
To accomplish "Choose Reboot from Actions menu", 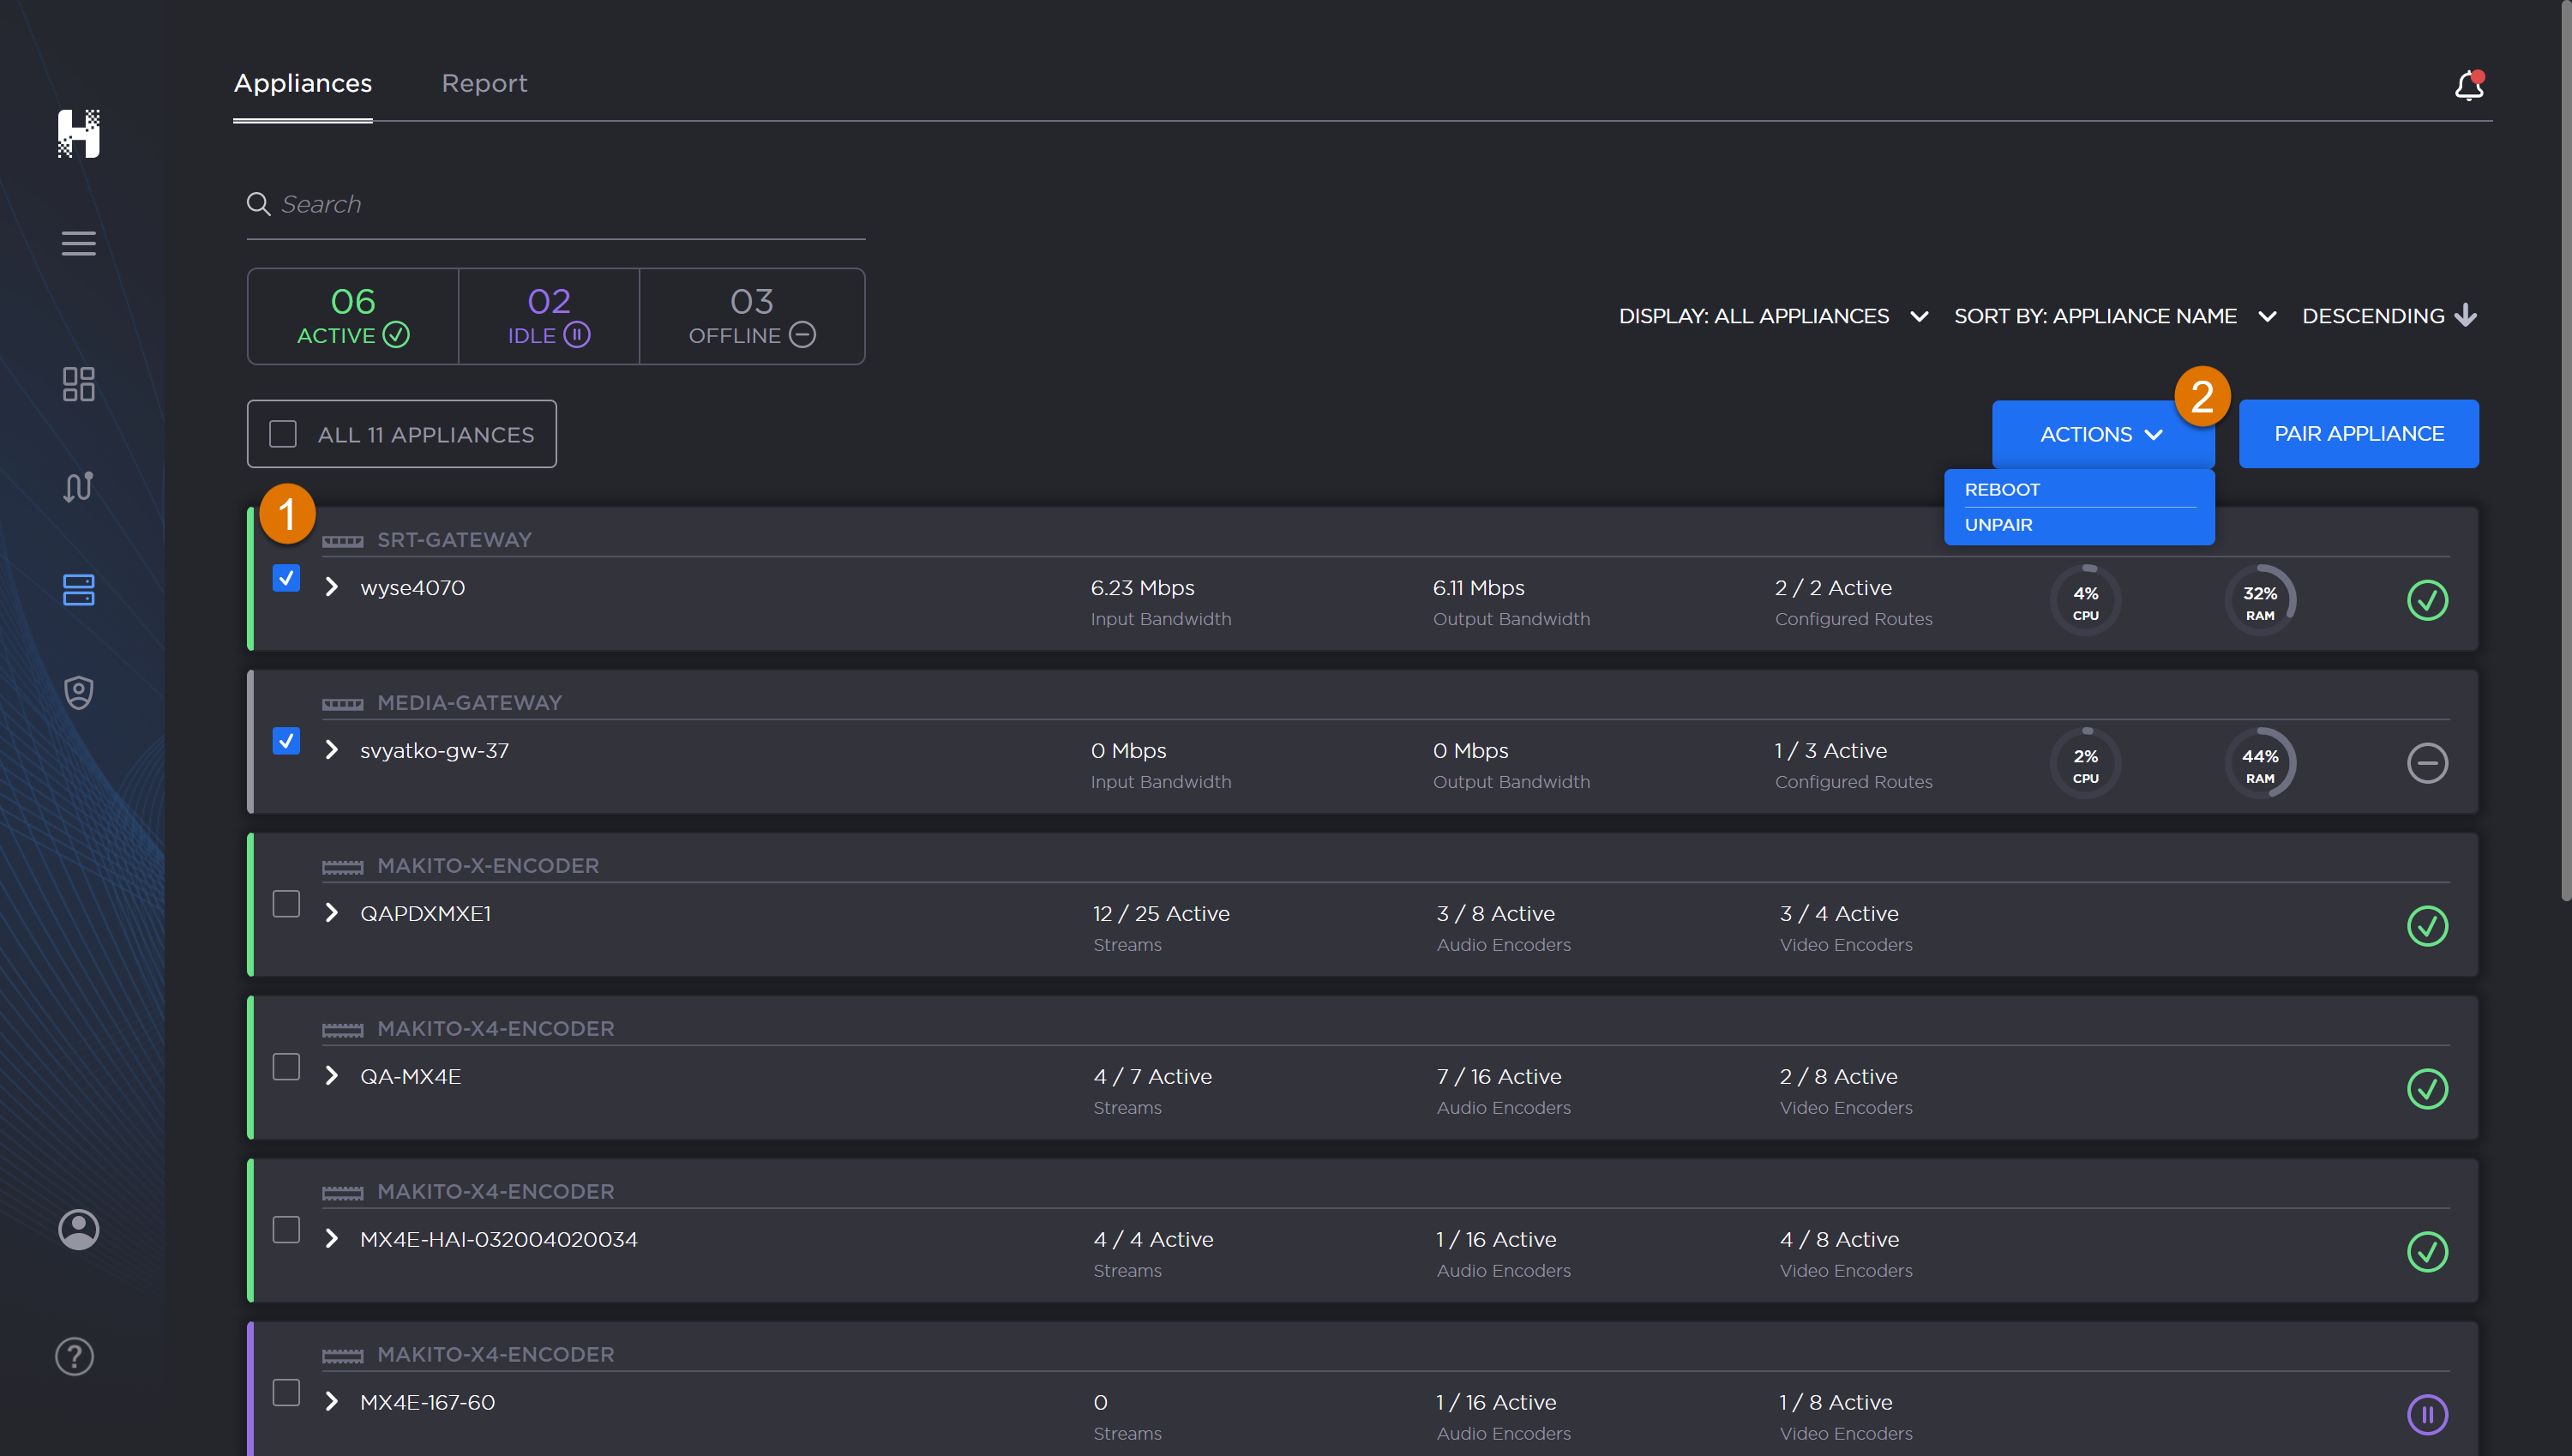I will 2001,489.
